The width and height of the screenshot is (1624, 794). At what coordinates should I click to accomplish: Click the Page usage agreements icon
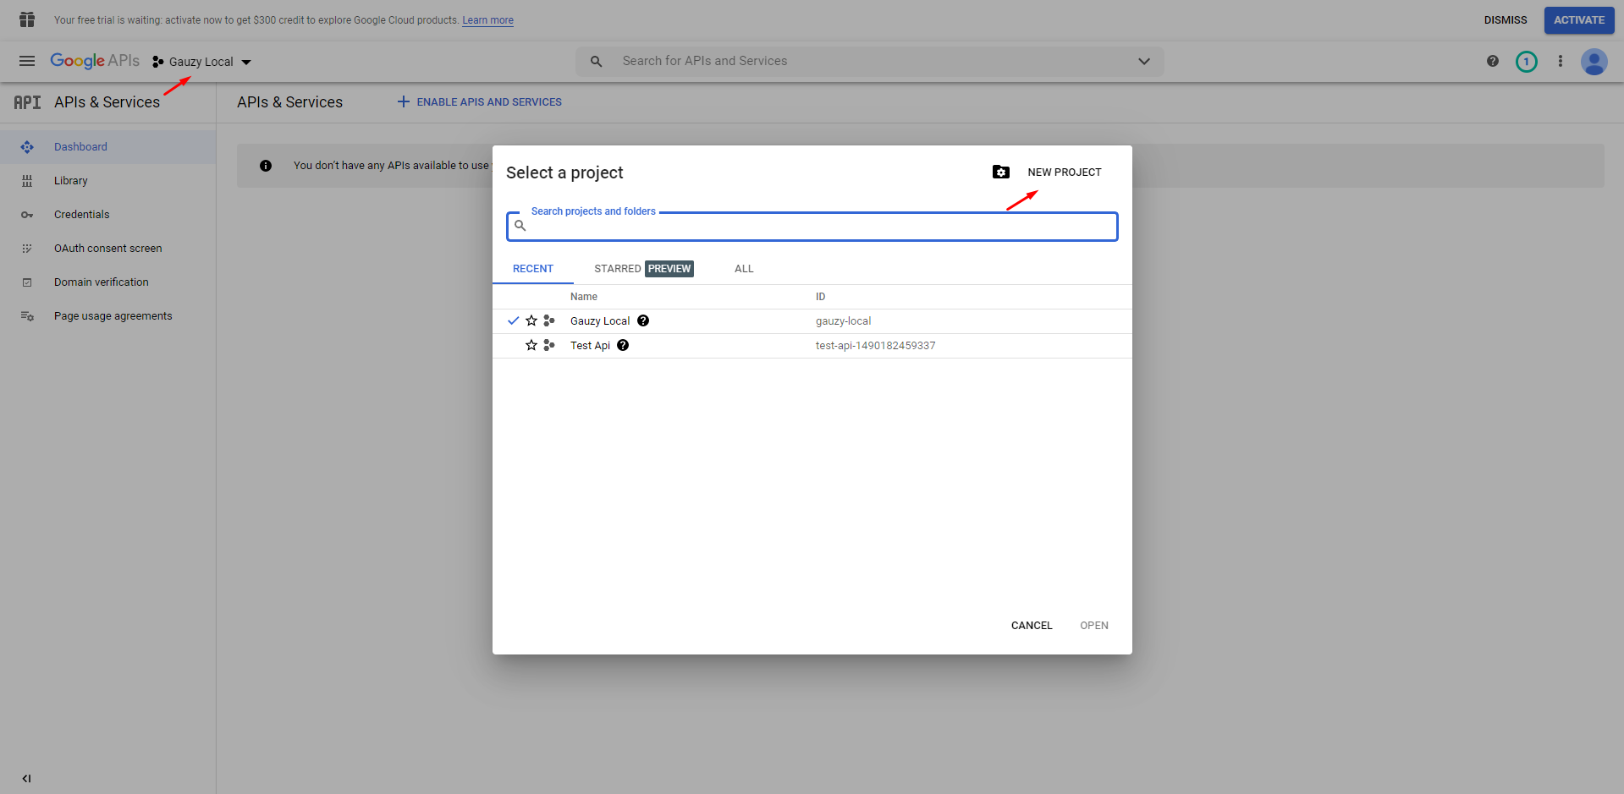click(27, 316)
